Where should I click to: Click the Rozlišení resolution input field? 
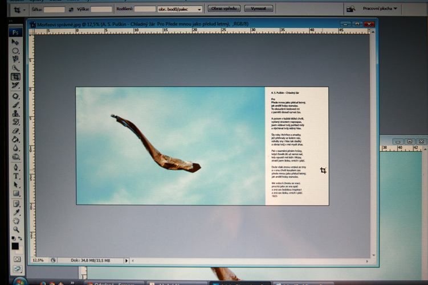point(145,9)
